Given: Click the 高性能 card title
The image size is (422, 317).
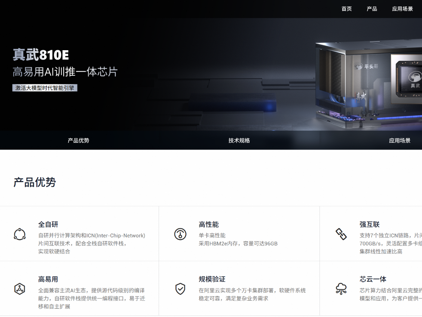Looking at the screenshot, I should click(x=209, y=224).
